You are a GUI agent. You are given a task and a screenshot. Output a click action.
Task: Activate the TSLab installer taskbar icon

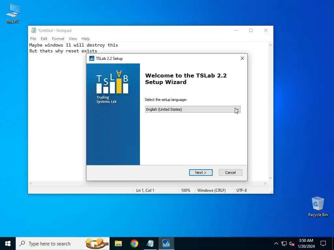[166, 243]
